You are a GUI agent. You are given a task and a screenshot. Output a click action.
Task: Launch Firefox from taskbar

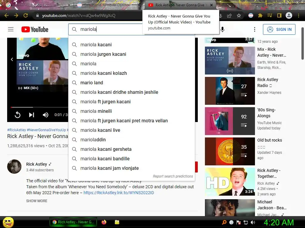click(104, 222)
